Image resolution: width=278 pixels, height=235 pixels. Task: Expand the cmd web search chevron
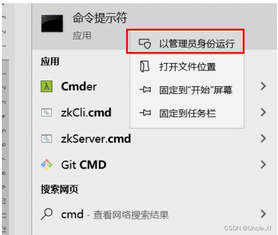(263, 214)
